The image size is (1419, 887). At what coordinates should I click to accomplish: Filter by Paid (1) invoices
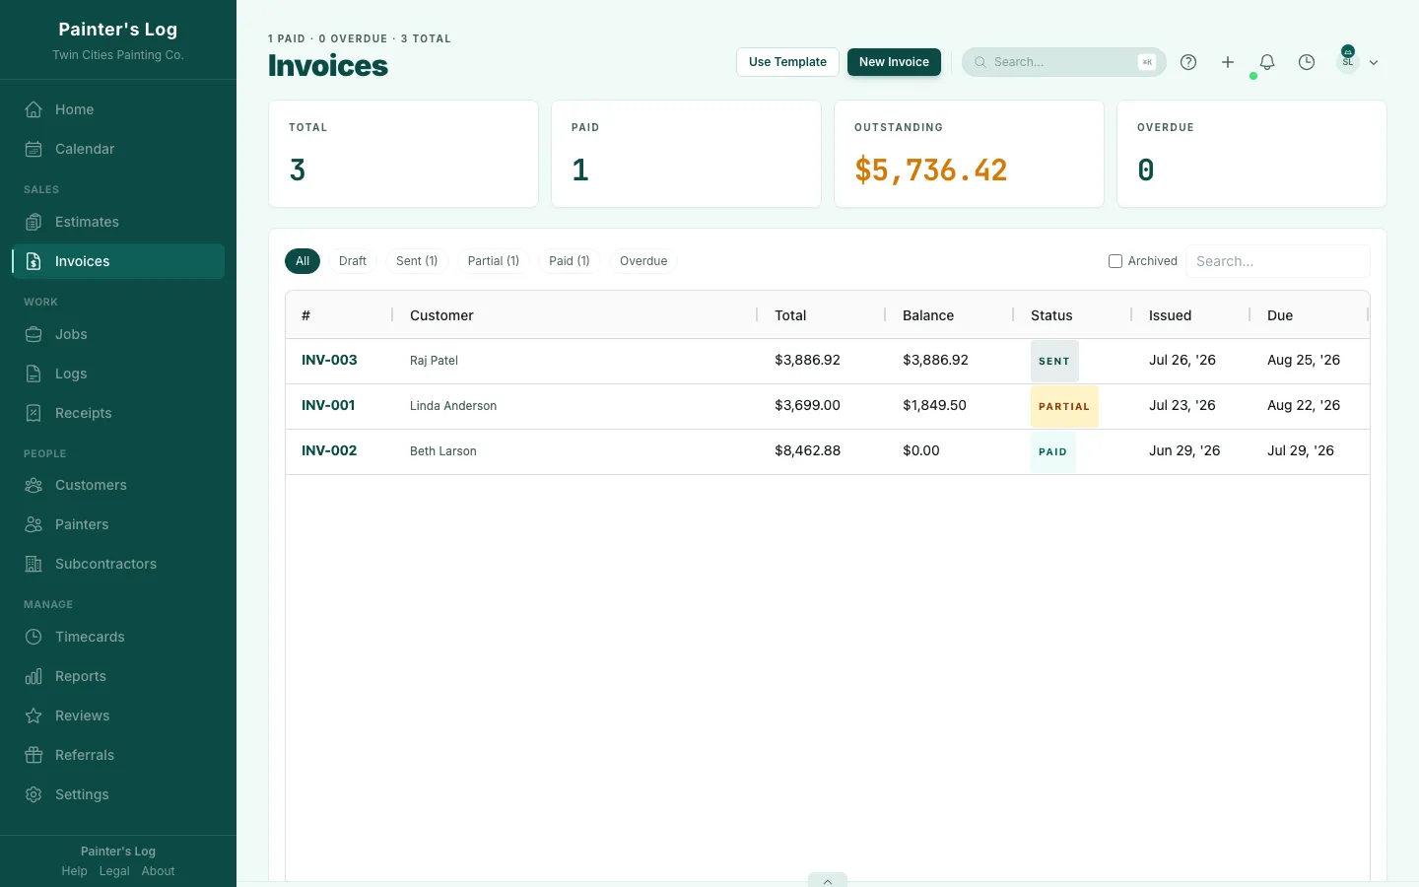click(x=570, y=261)
